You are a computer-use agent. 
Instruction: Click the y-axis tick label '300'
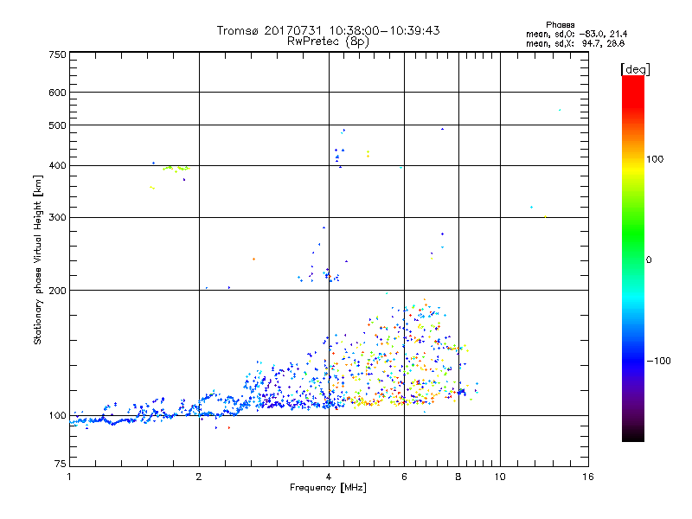click(58, 218)
